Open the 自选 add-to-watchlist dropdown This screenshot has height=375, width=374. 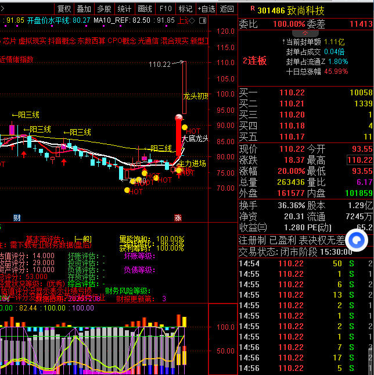click(x=206, y=9)
